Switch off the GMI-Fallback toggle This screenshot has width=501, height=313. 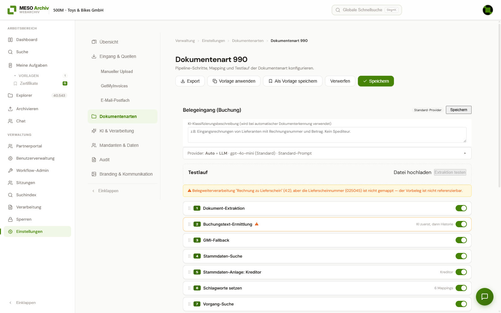point(461,240)
